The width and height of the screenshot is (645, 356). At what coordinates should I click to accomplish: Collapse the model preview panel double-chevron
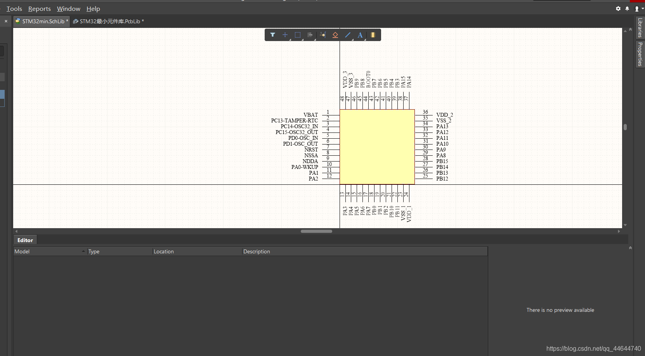point(630,248)
